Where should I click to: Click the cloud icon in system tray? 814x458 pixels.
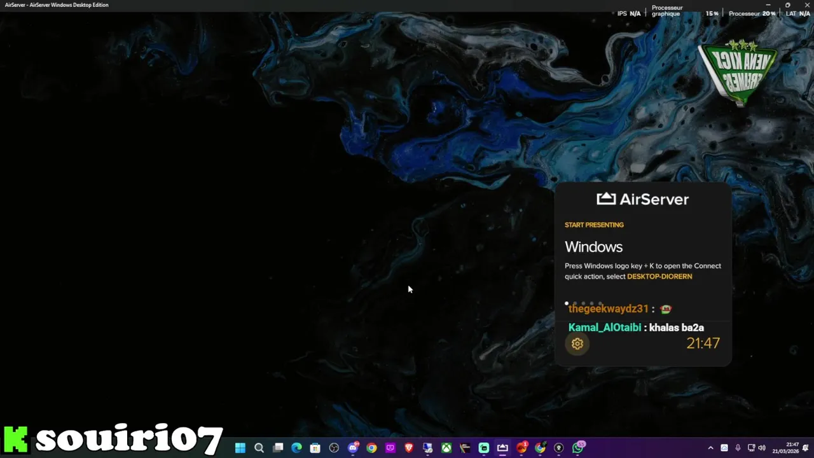pyautogui.click(x=724, y=448)
